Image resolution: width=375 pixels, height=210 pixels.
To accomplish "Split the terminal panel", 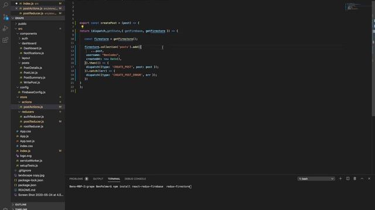I will (347, 178).
